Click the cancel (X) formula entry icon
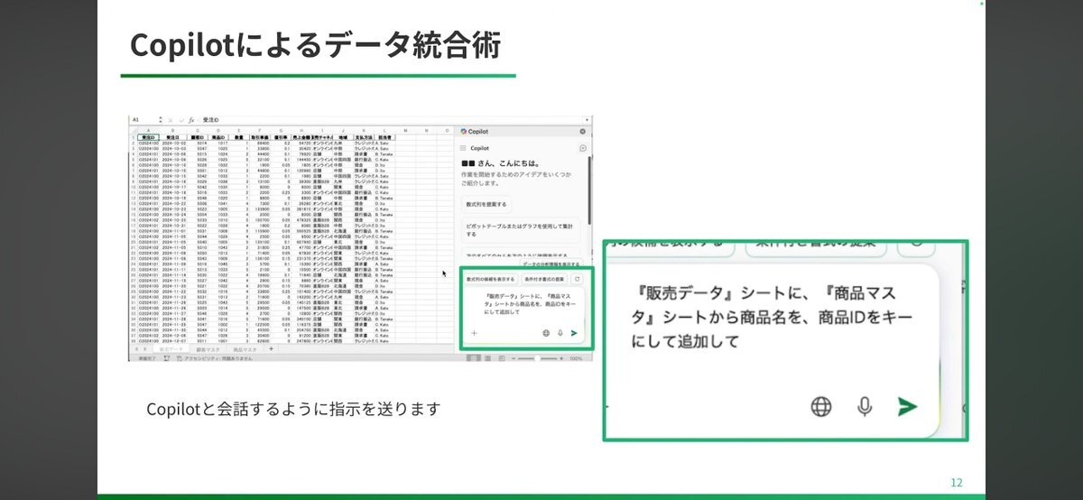This screenshot has height=500, width=1083. coord(171,120)
